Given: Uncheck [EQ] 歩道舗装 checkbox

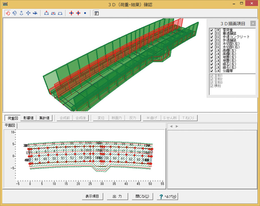Looking at the screenshot, I should (212, 40).
